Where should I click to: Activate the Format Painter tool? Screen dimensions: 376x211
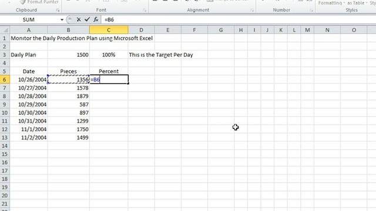[x=39, y=2]
